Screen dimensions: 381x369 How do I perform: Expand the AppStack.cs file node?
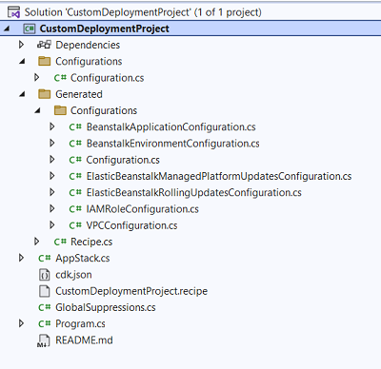point(21,258)
